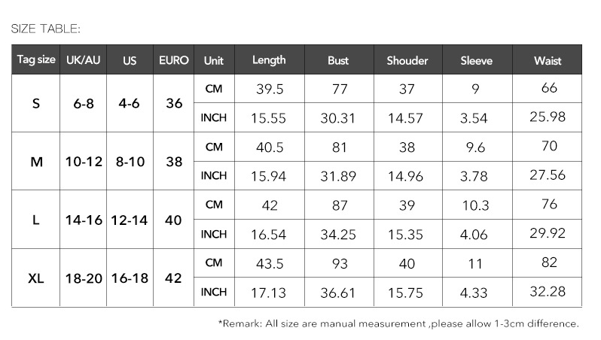Click the Shouder column header
Viewport: 601px width, 340px height.
click(x=407, y=60)
